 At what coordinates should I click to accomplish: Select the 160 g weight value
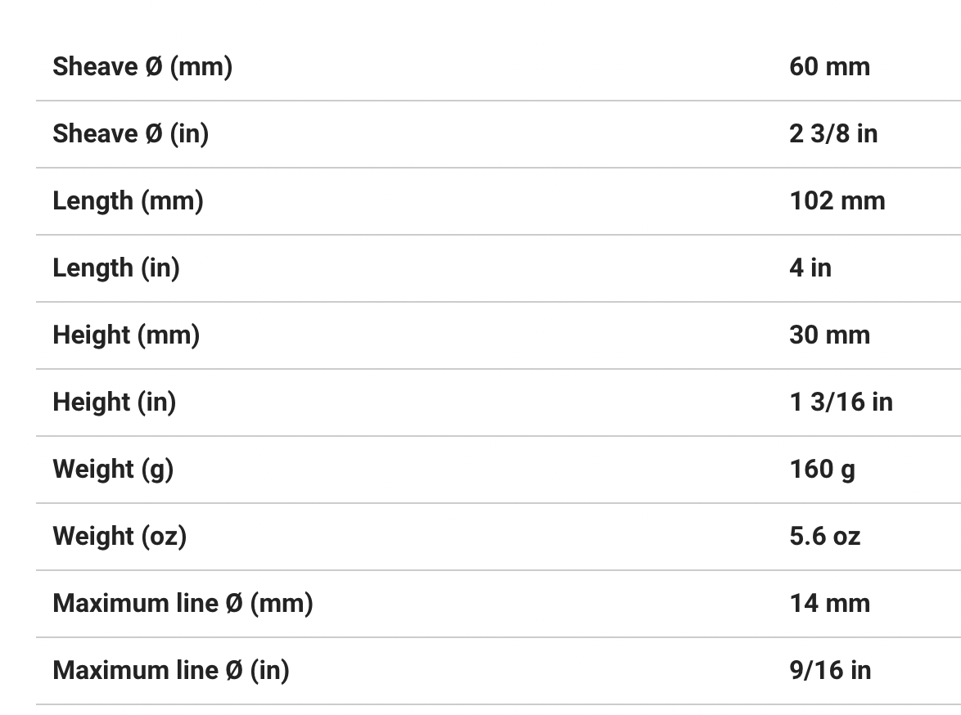pos(822,470)
